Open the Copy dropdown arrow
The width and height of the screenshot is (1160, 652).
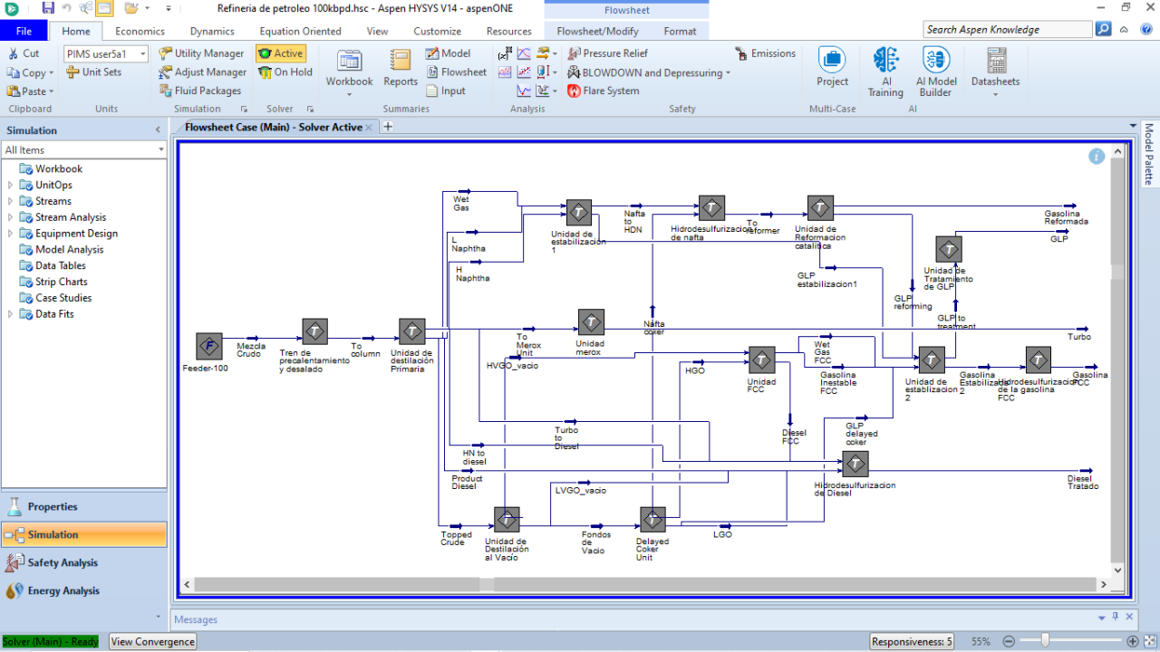point(52,73)
